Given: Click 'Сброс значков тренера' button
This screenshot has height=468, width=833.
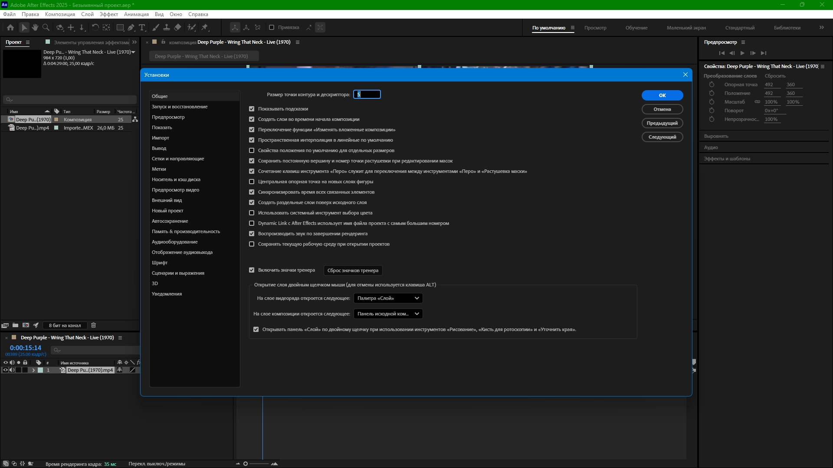Looking at the screenshot, I should click(x=353, y=270).
